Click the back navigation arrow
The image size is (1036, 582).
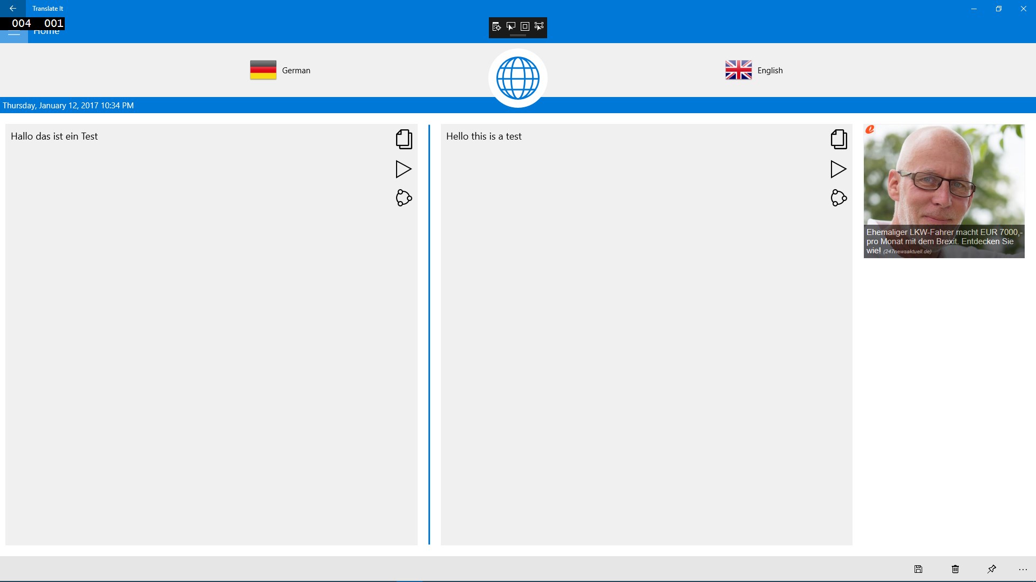click(x=13, y=8)
